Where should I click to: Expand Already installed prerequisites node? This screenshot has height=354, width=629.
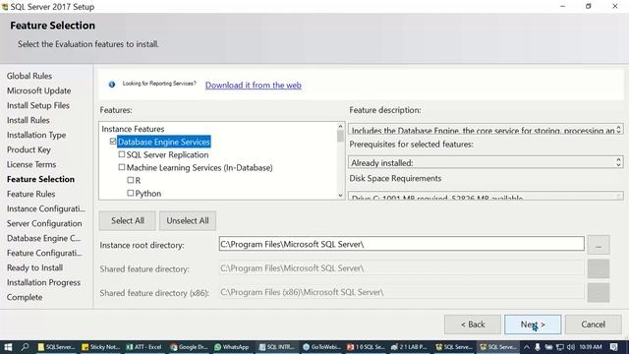pos(382,163)
